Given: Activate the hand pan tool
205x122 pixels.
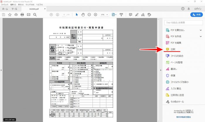Looking at the screenshot, I should click(x=83, y=15).
